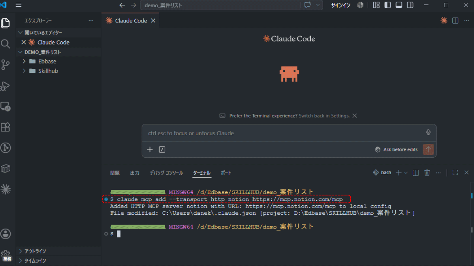The height and width of the screenshot is (266, 474).
Task: Open the Search view in activity bar
Action: [x=6, y=44]
